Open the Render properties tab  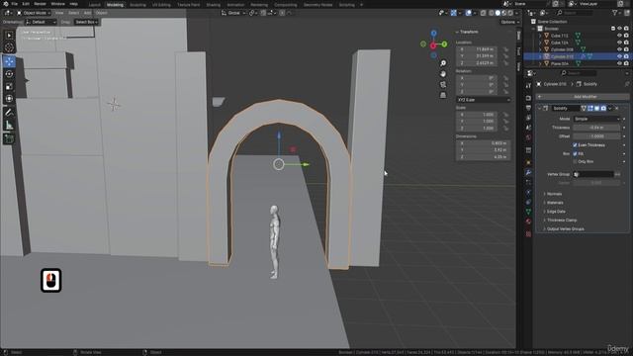(x=528, y=98)
